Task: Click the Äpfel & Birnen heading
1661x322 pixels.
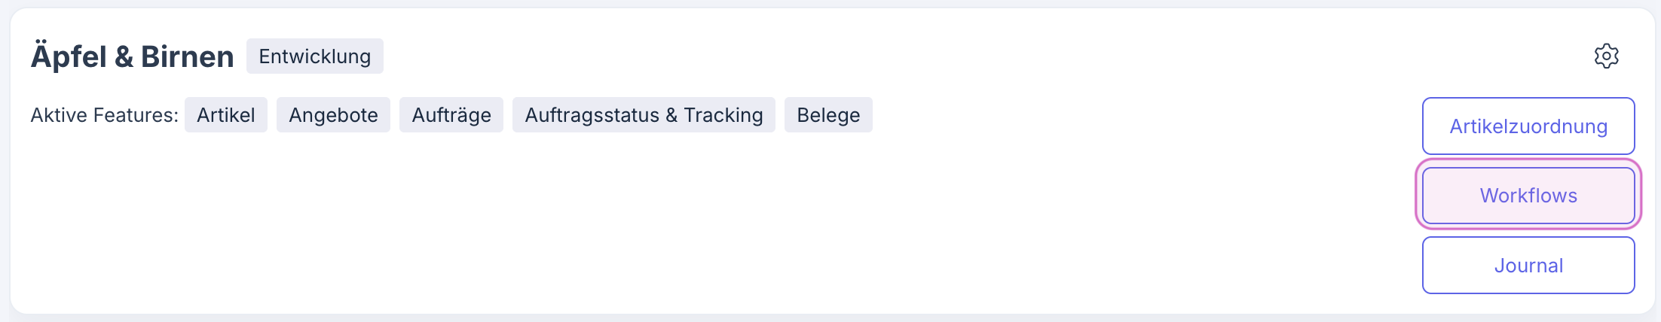Action: (x=132, y=57)
